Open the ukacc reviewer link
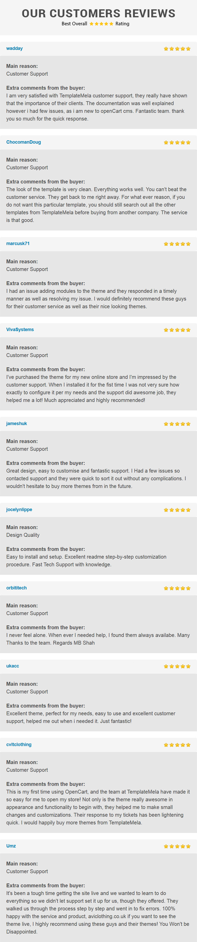Image resolution: width=197 pixels, height=942 pixels. point(12,666)
